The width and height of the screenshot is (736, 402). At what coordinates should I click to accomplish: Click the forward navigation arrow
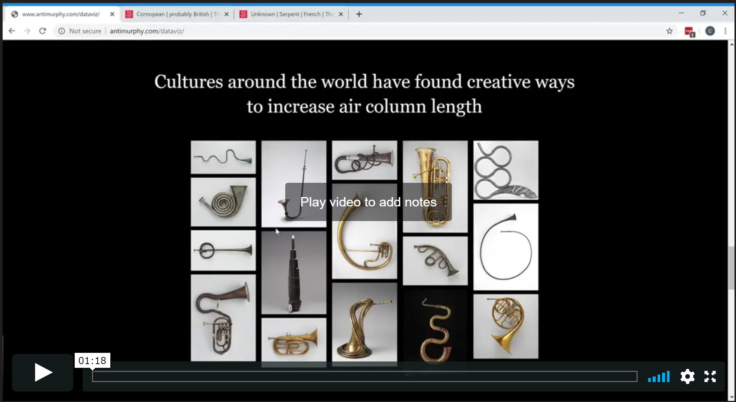pos(27,31)
